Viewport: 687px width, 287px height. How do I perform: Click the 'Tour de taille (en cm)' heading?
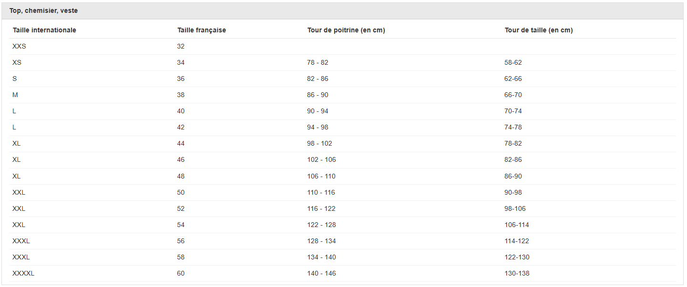(539, 30)
